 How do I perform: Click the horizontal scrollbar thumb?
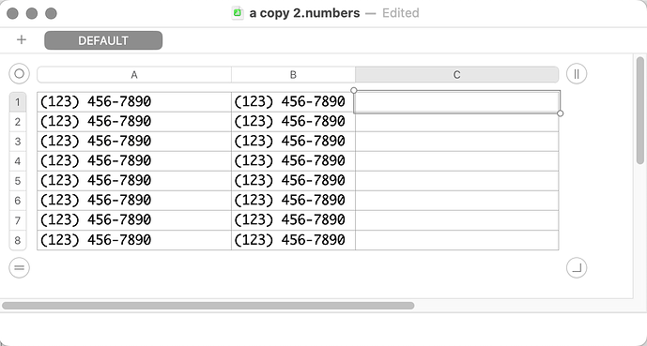click(x=208, y=306)
